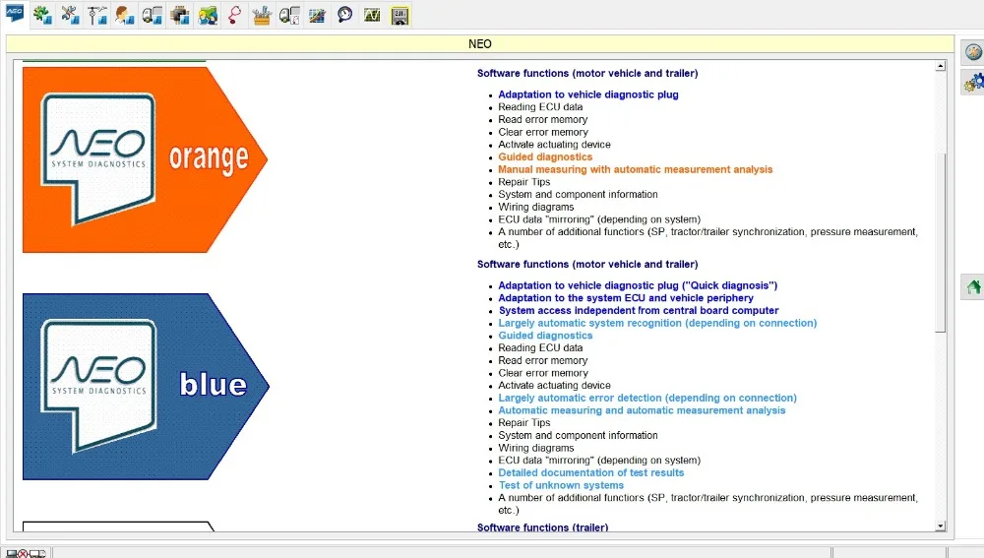This screenshot has width=984, height=558.
Task: Open the wiring diagram info icon
Action: click(x=97, y=15)
